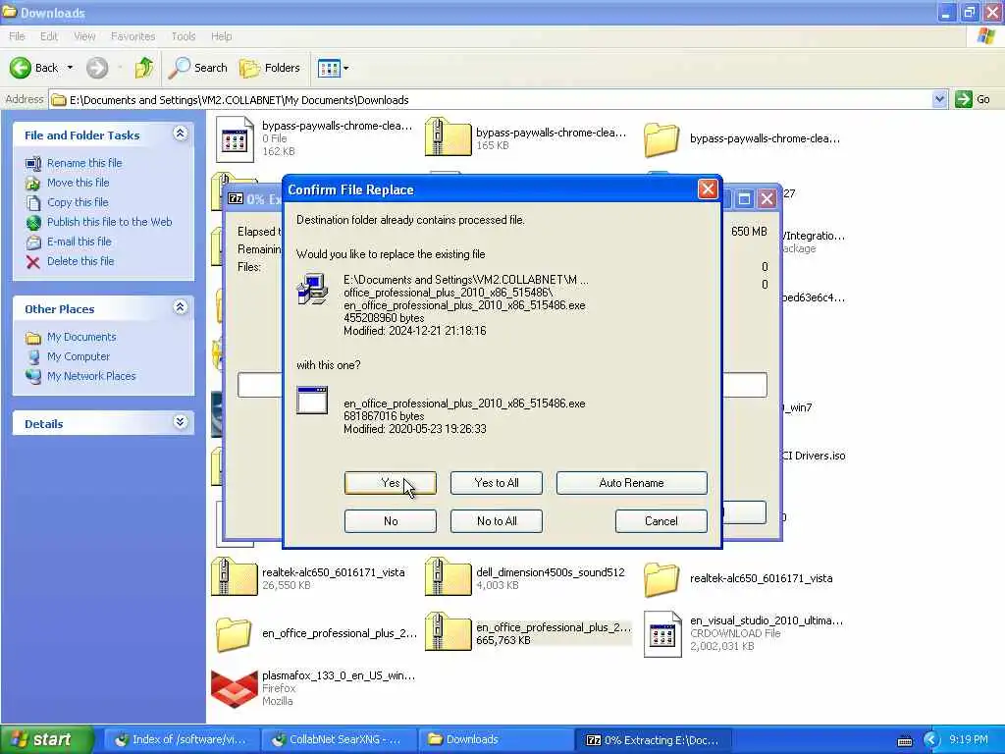The height and width of the screenshot is (754, 1005).
Task: Maximize the 7-Zip extracting window
Action: click(744, 198)
